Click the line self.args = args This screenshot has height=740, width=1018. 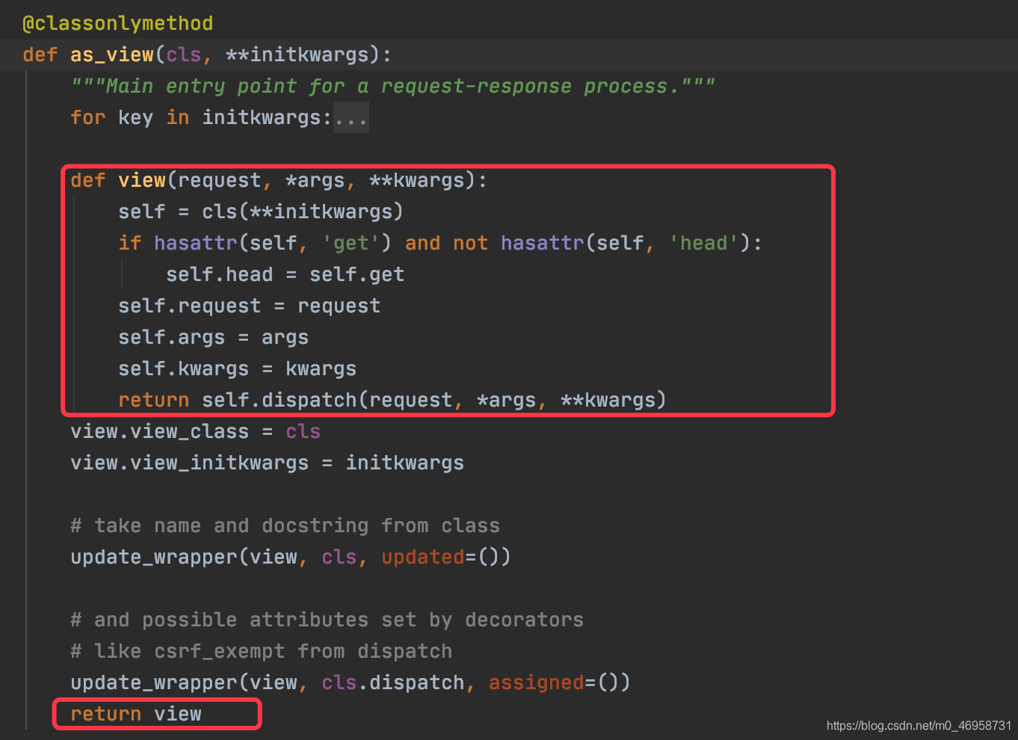pyautogui.click(x=213, y=337)
